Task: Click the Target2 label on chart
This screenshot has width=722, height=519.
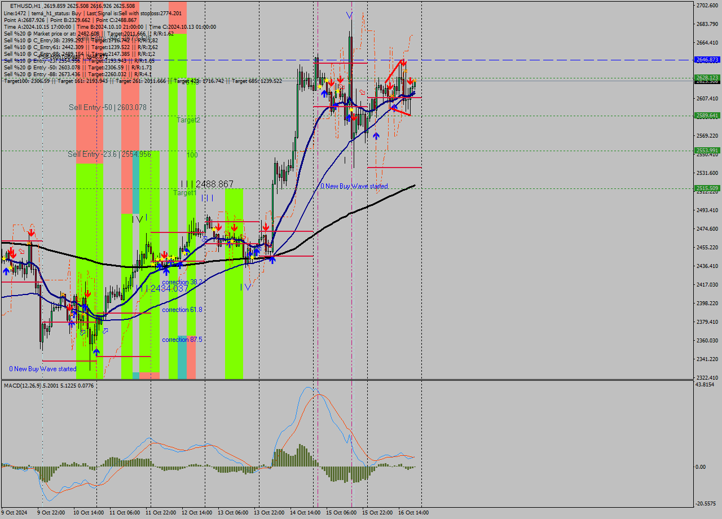Action: tap(188, 120)
